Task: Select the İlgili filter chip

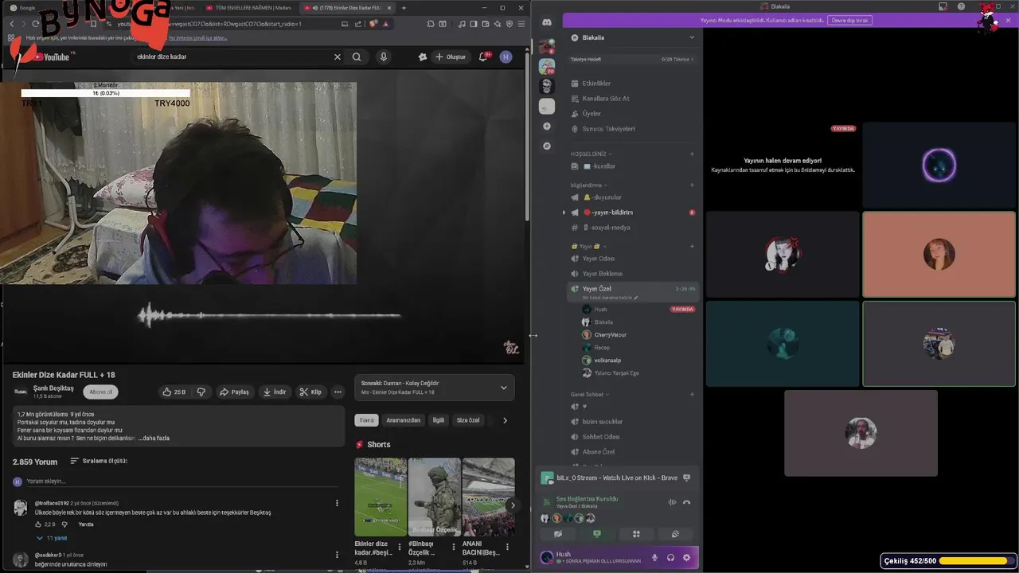Action: (438, 420)
